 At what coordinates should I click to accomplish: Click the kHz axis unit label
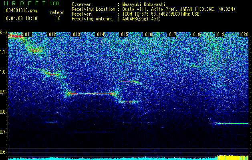4,32
